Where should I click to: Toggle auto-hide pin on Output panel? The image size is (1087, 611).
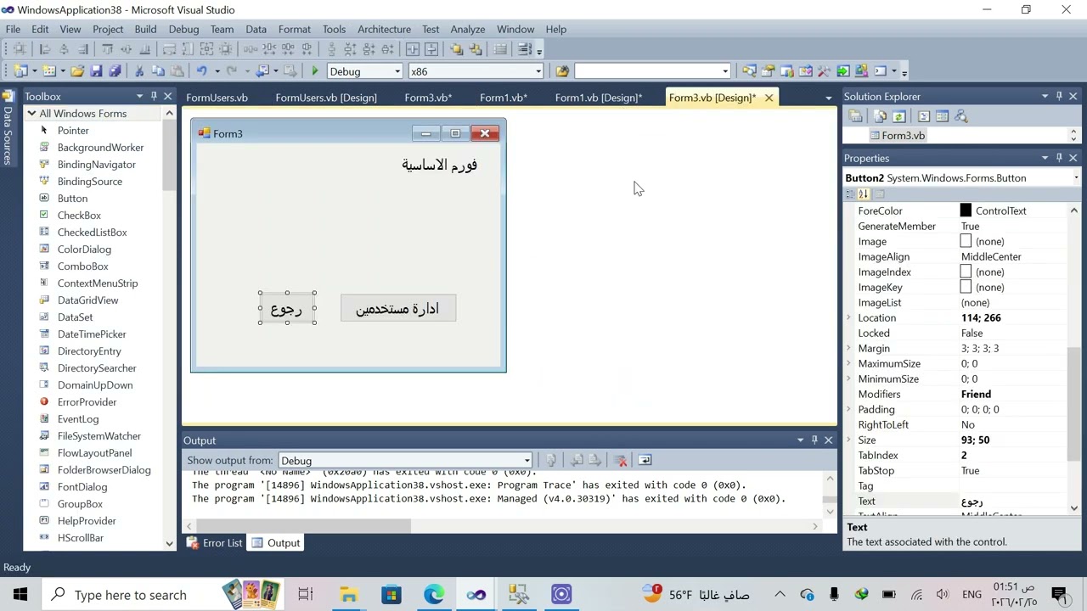(x=814, y=440)
